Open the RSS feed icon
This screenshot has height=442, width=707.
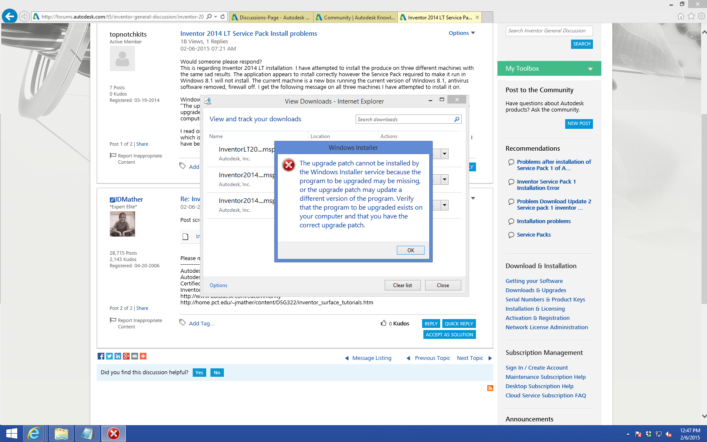(x=490, y=388)
